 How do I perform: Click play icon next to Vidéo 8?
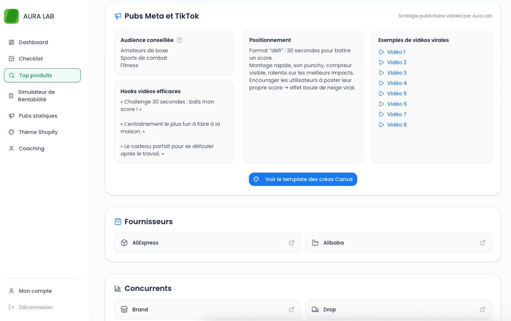(x=381, y=125)
